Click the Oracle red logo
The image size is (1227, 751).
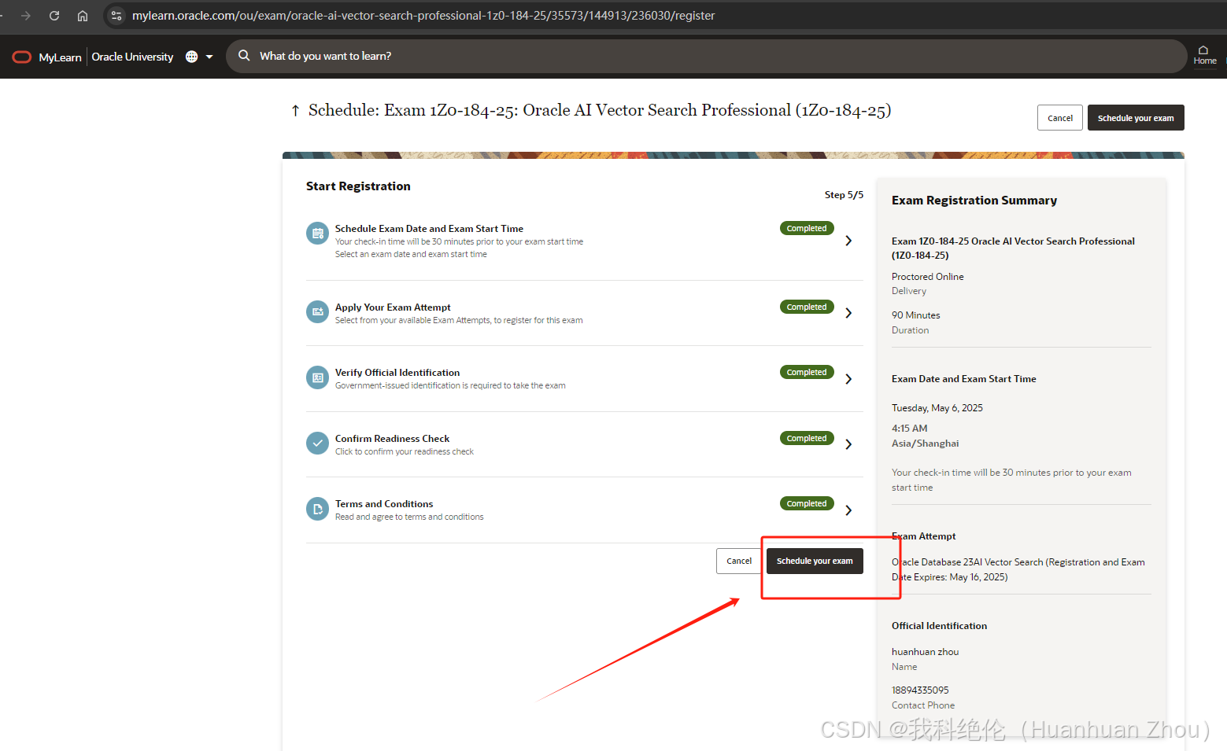click(x=22, y=57)
